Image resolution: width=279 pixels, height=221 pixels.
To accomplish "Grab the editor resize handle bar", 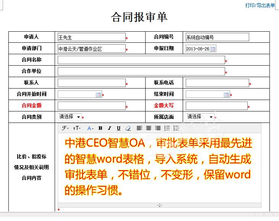I will (159, 205).
